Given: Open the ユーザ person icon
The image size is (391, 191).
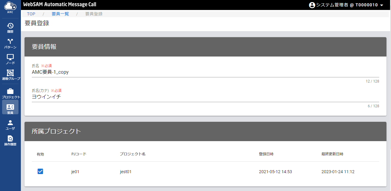Looking at the screenshot, I should [x=10, y=123].
